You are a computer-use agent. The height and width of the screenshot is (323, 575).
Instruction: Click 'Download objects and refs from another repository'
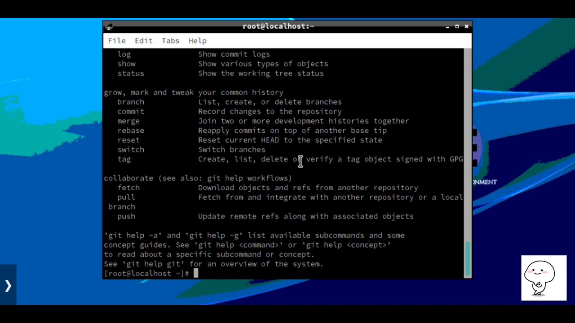coord(308,188)
